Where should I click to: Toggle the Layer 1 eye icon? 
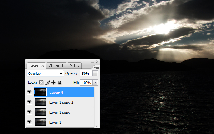click(x=30, y=122)
